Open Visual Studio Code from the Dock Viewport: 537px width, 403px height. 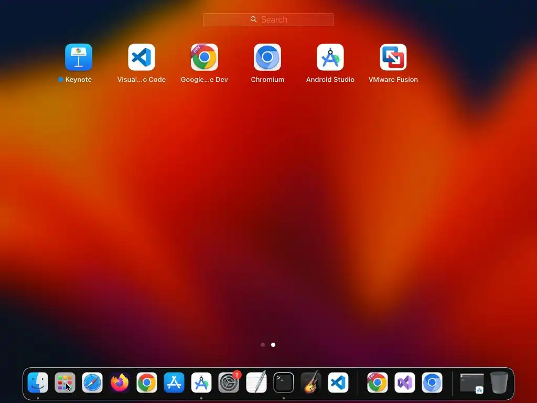pyautogui.click(x=338, y=383)
